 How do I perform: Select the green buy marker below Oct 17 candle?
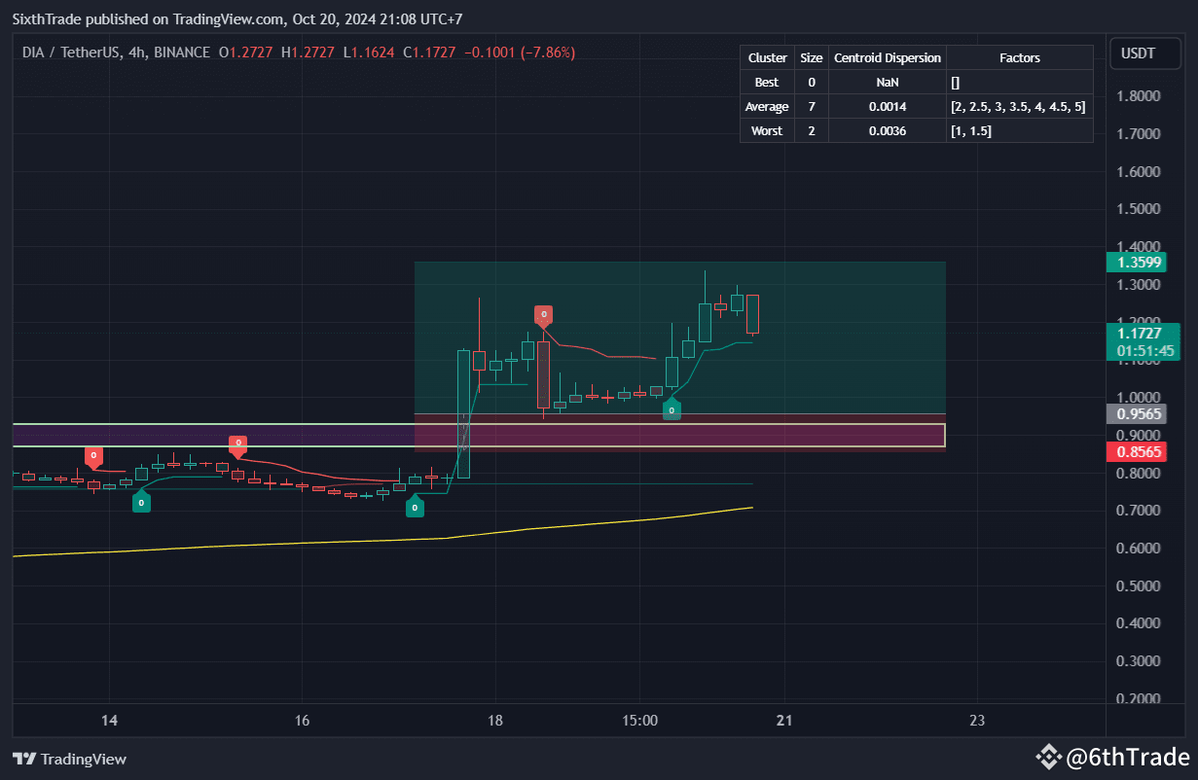point(415,507)
